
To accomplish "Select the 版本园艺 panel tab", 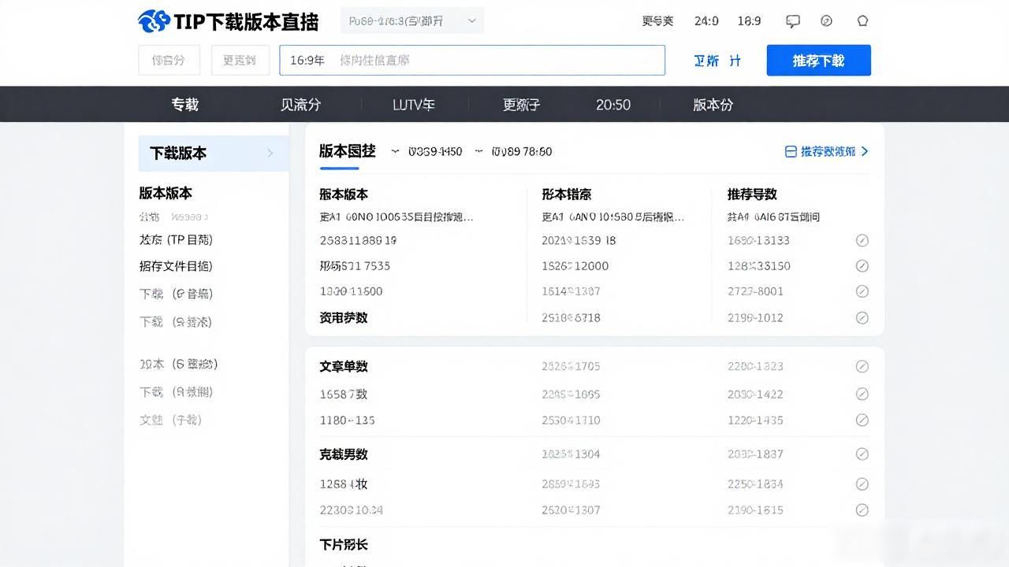I will [348, 151].
